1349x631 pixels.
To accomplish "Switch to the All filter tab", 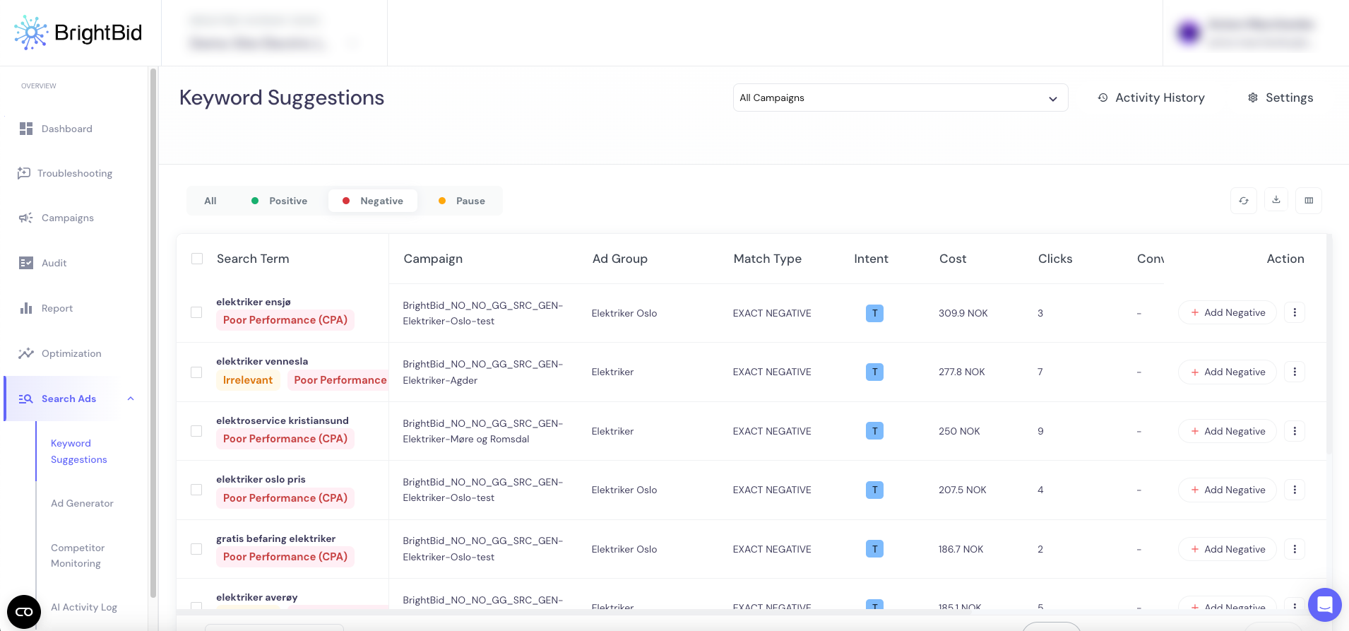I will 210,201.
